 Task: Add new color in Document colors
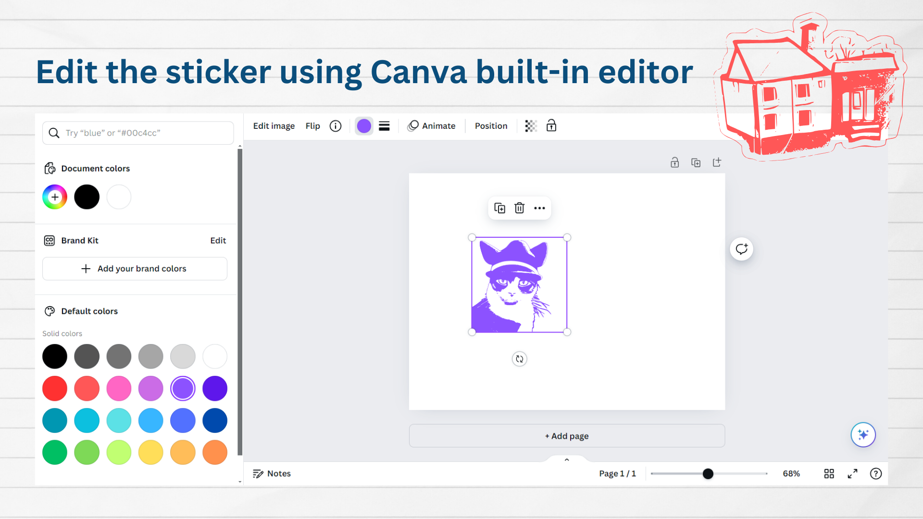55,197
